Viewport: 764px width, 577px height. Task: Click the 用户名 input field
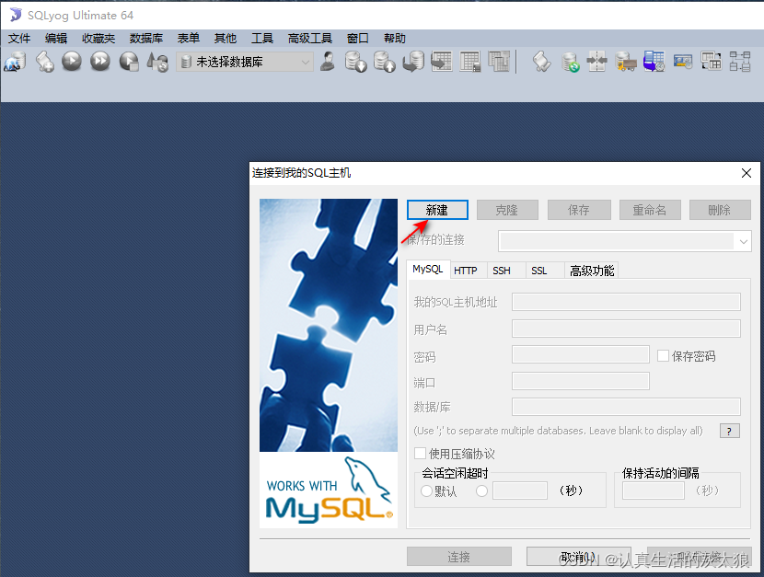[626, 328]
